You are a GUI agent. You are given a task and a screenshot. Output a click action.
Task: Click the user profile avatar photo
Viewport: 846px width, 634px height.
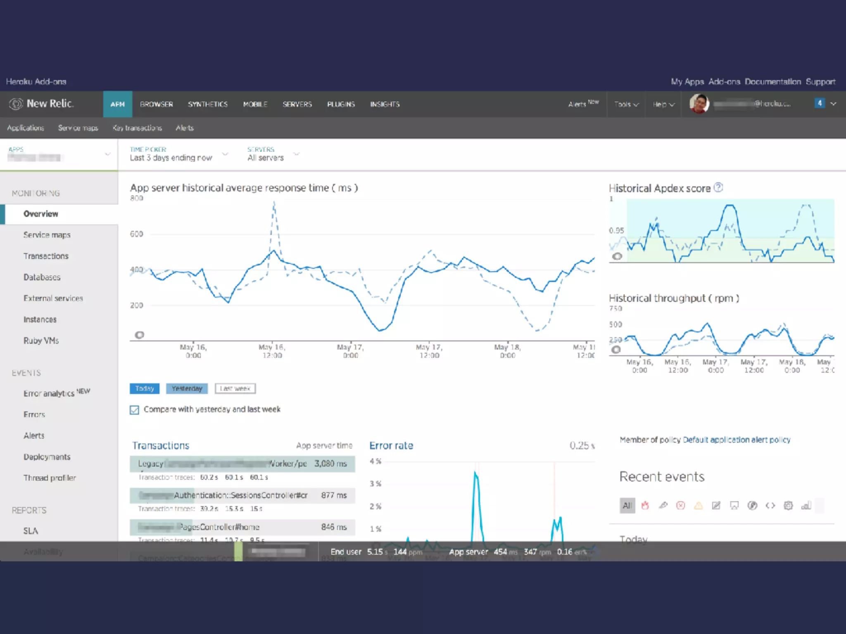[x=699, y=104]
